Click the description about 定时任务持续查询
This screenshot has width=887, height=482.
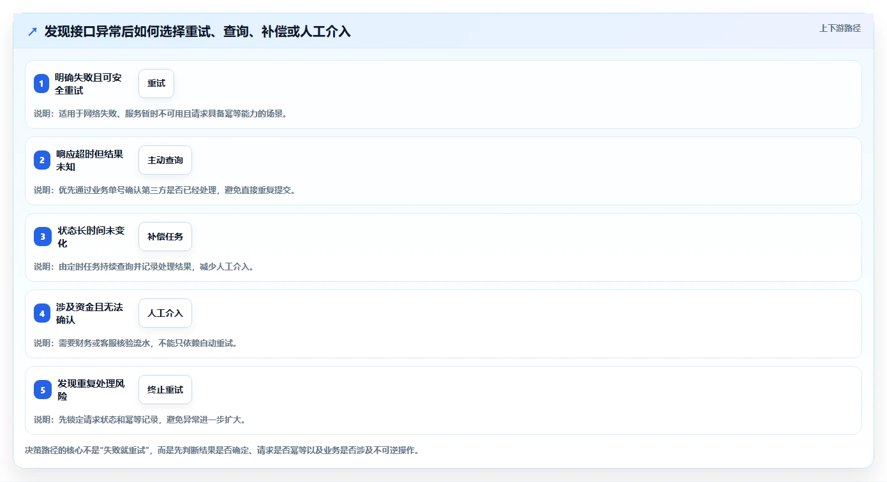click(x=144, y=267)
